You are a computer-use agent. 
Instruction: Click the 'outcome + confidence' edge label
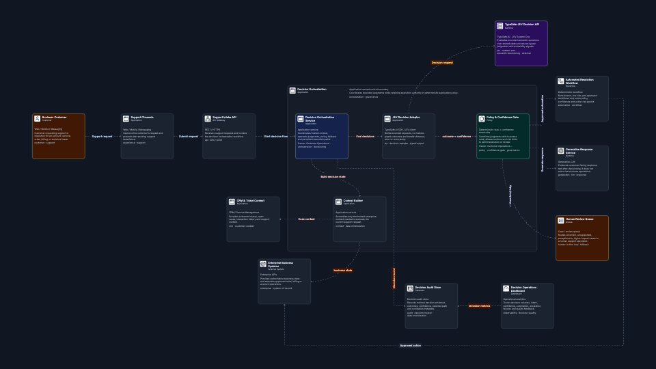tap(456, 137)
